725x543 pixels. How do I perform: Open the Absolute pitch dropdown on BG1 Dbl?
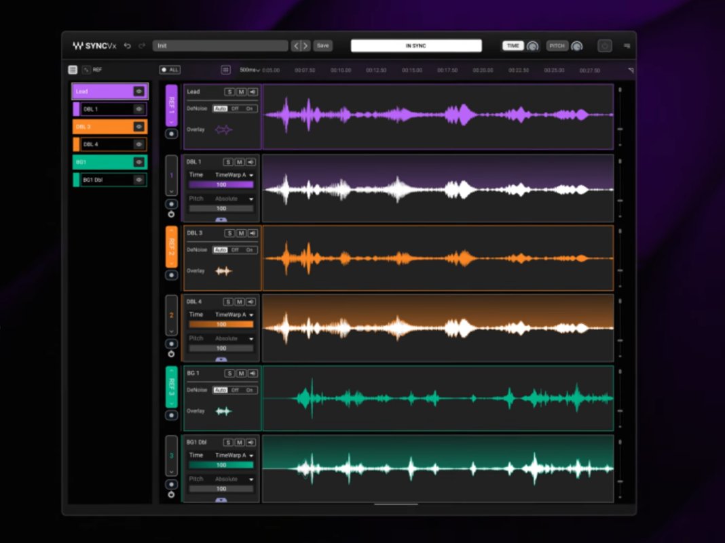click(x=225, y=479)
